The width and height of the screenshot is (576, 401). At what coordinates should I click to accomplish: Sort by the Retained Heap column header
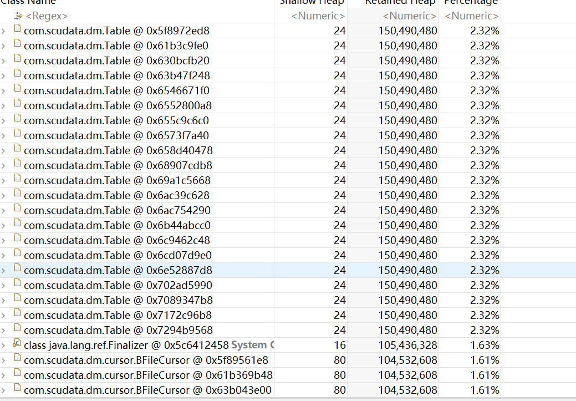coord(400,3)
